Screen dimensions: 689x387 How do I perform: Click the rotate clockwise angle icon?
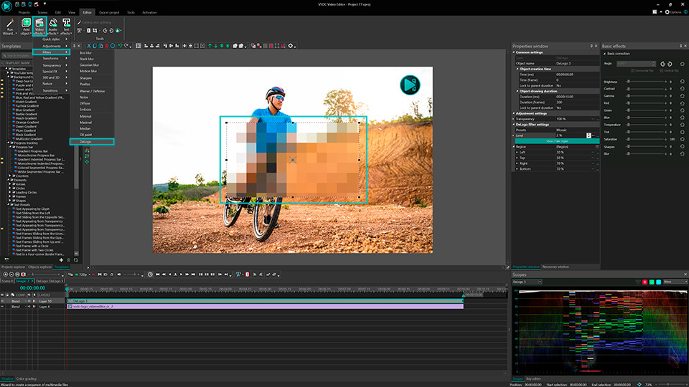click(x=669, y=64)
